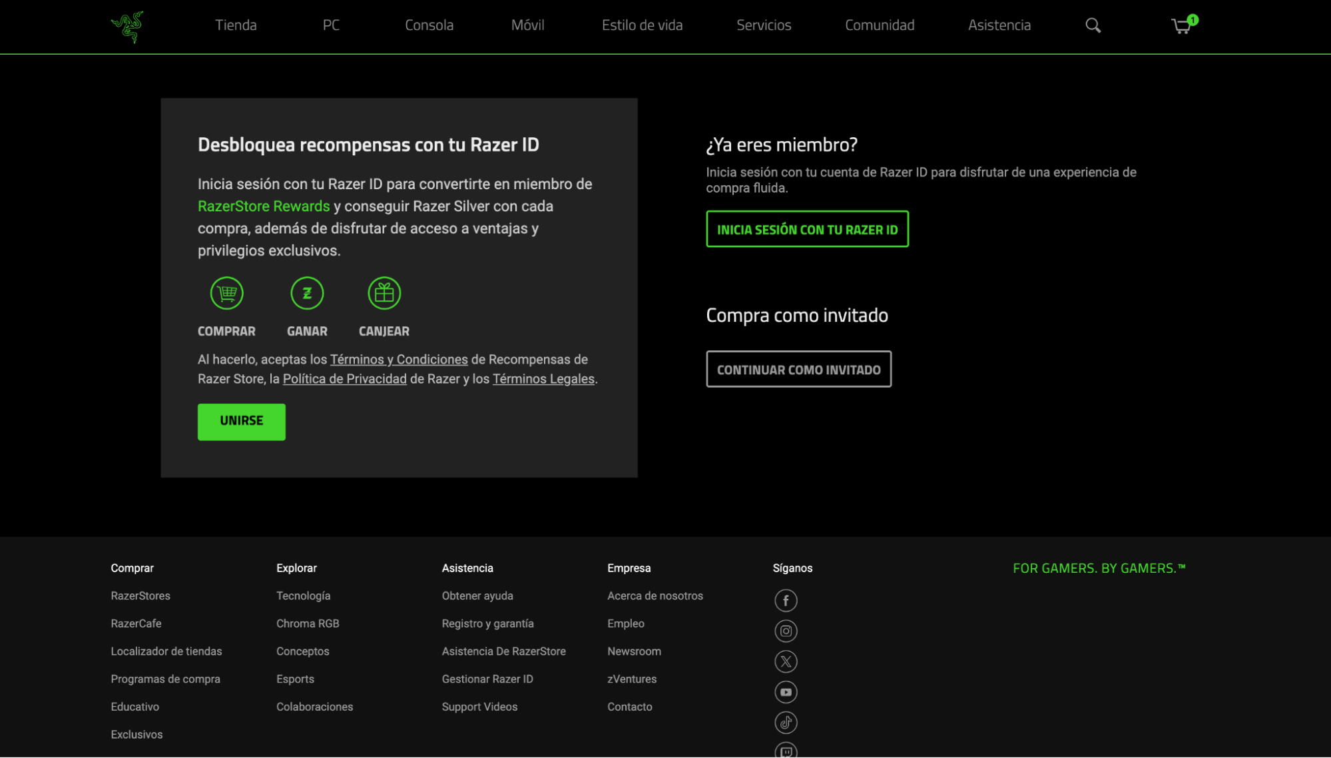
Task: Click the Canjear gift box icon
Action: click(x=384, y=293)
